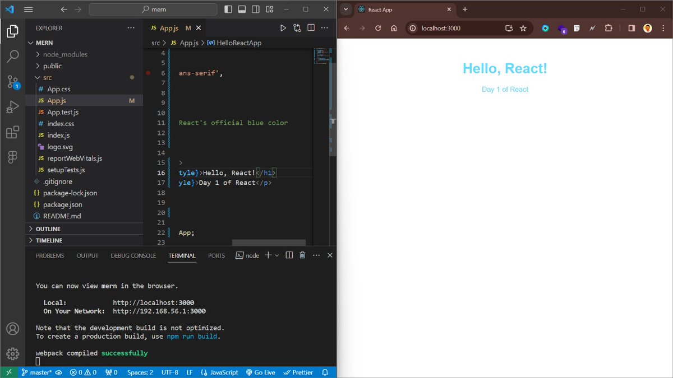673x378 pixels.
Task: Open the Figma icon in activity bar
Action: 12,157
